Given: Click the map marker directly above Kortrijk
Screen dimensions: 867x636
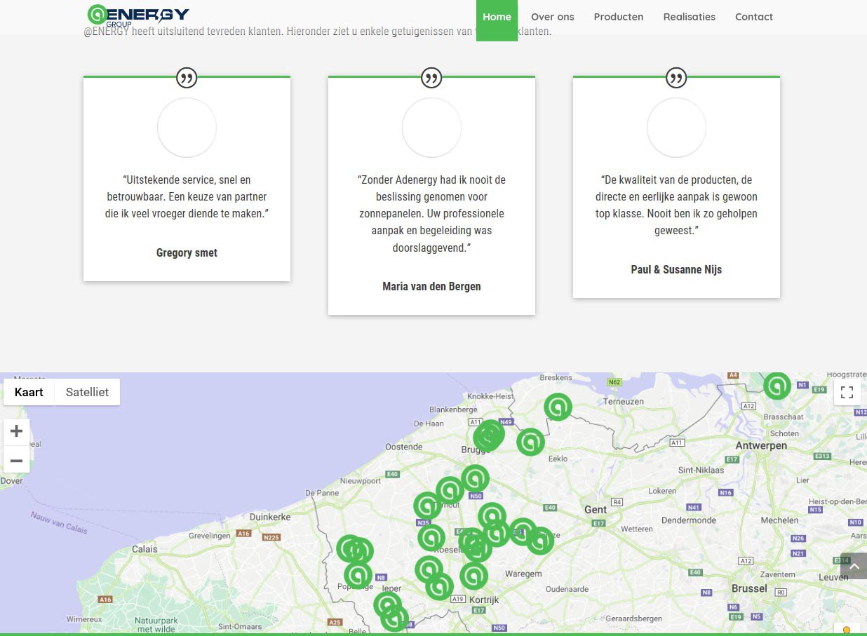Looking at the screenshot, I should tap(474, 576).
